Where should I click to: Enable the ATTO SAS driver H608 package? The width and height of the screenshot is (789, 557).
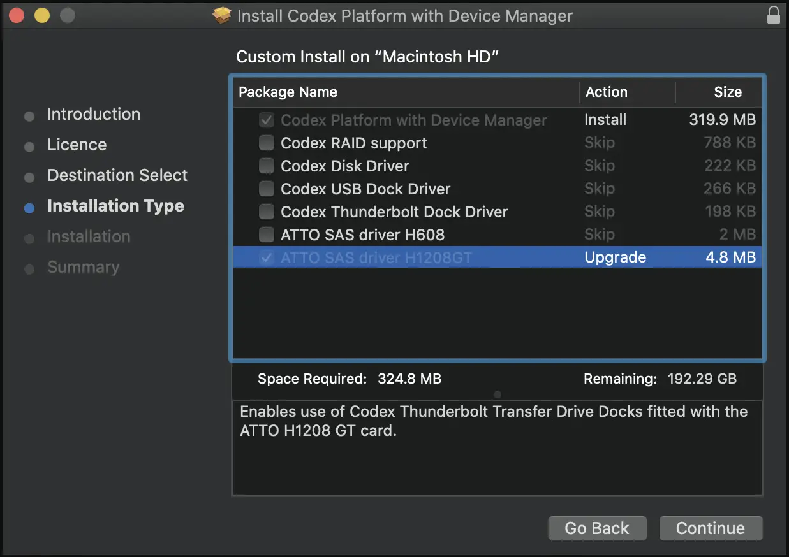[266, 235]
